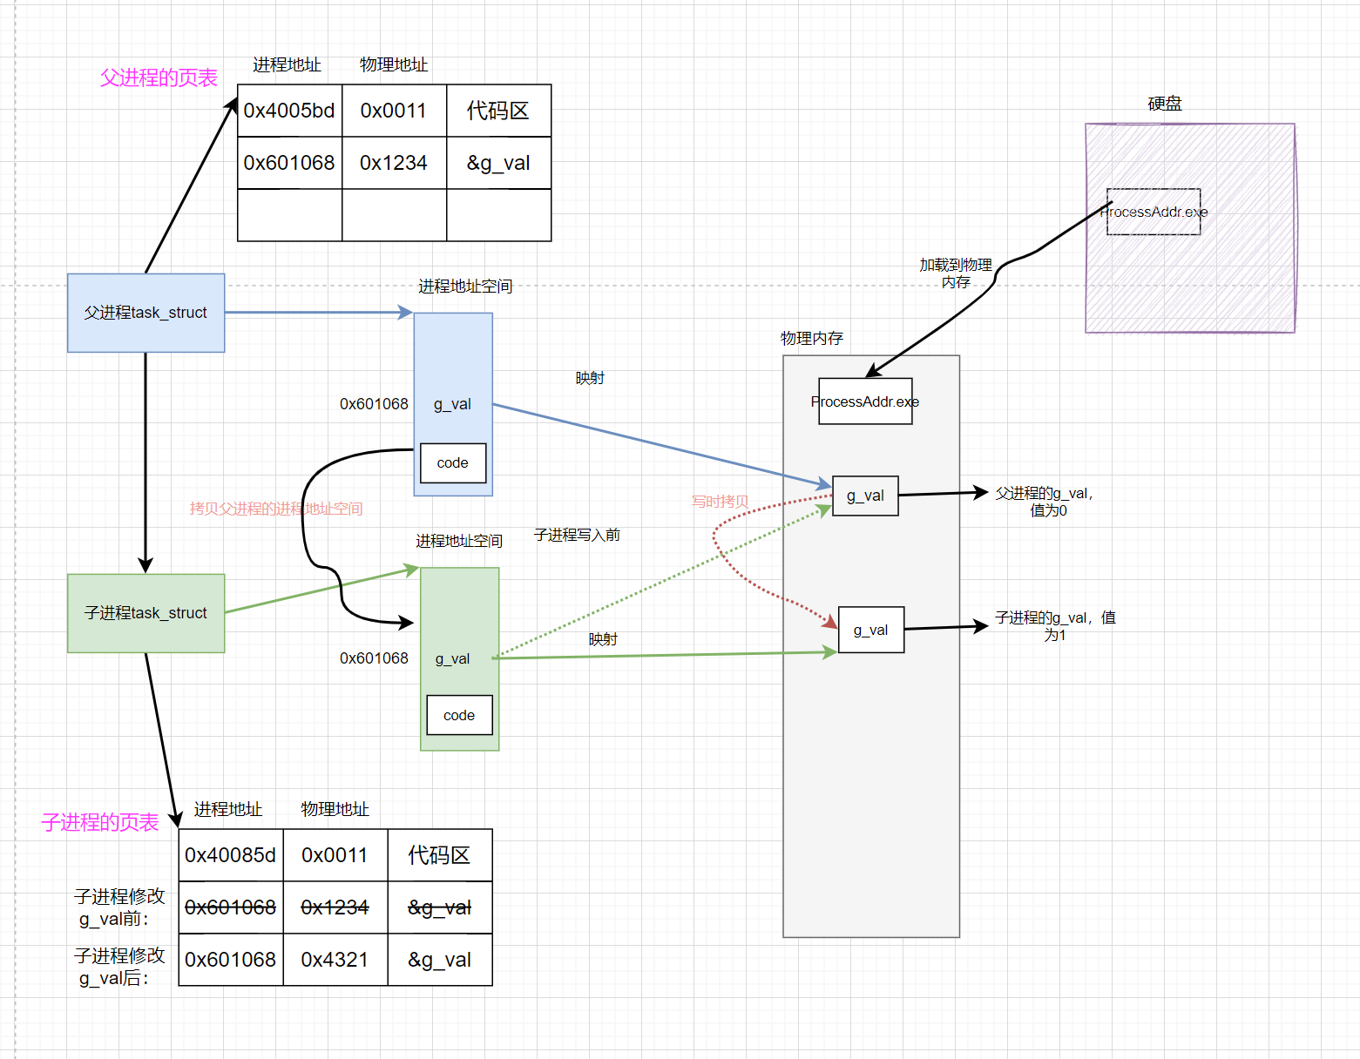The width and height of the screenshot is (1360, 1059).
Task: Click the 硬盘 heading label
Action: coord(1165,104)
